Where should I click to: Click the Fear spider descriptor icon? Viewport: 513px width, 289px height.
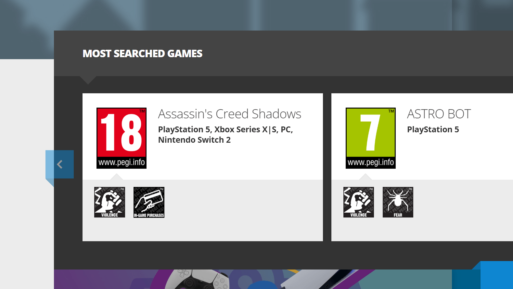(398, 202)
